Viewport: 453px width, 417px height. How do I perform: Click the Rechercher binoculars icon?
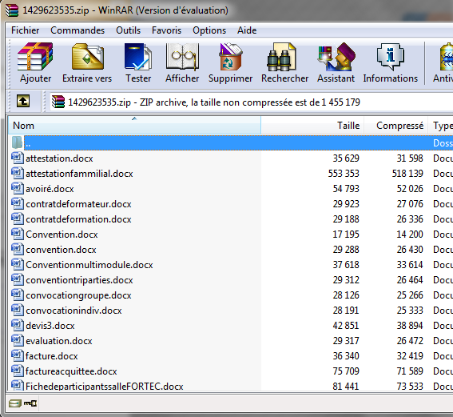281,57
